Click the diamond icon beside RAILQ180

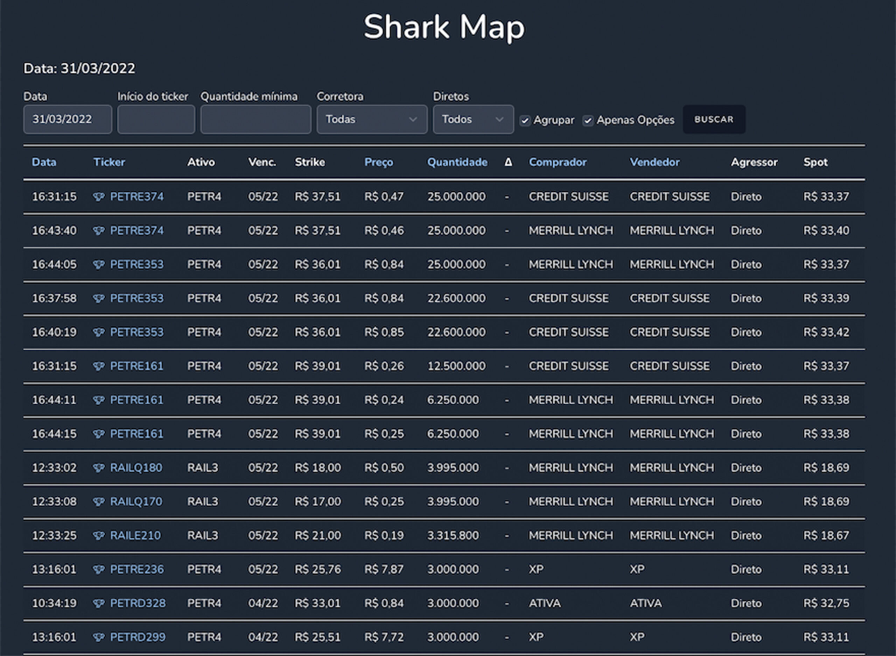(99, 468)
